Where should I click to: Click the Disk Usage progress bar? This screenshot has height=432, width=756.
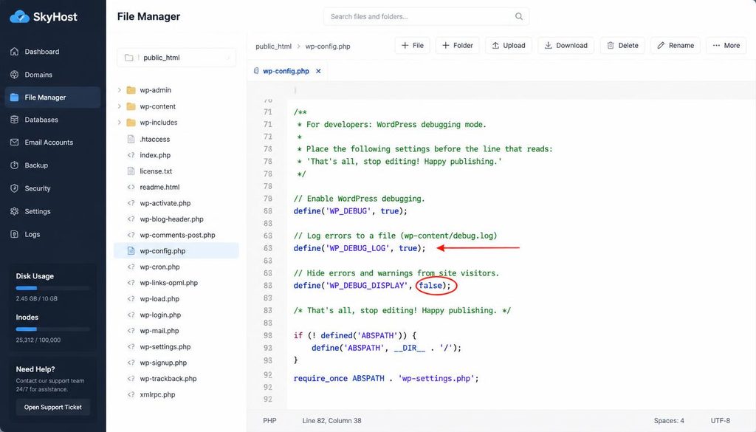[53, 288]
